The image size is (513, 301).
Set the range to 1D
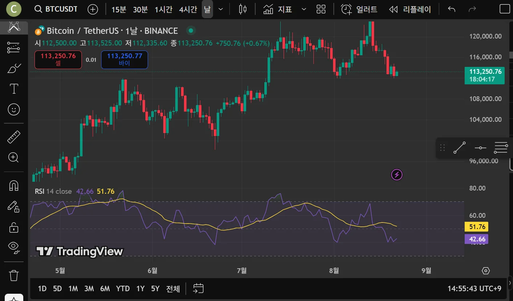point(42,289)
